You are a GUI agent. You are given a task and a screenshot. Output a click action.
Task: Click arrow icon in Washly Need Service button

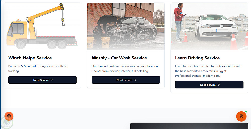coord(135,80)
